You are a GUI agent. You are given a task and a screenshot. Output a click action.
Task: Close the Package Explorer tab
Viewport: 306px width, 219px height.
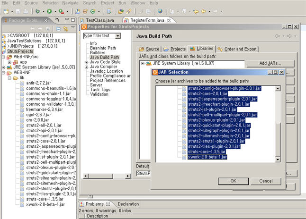pyautogui.click(x=45, y=20)
